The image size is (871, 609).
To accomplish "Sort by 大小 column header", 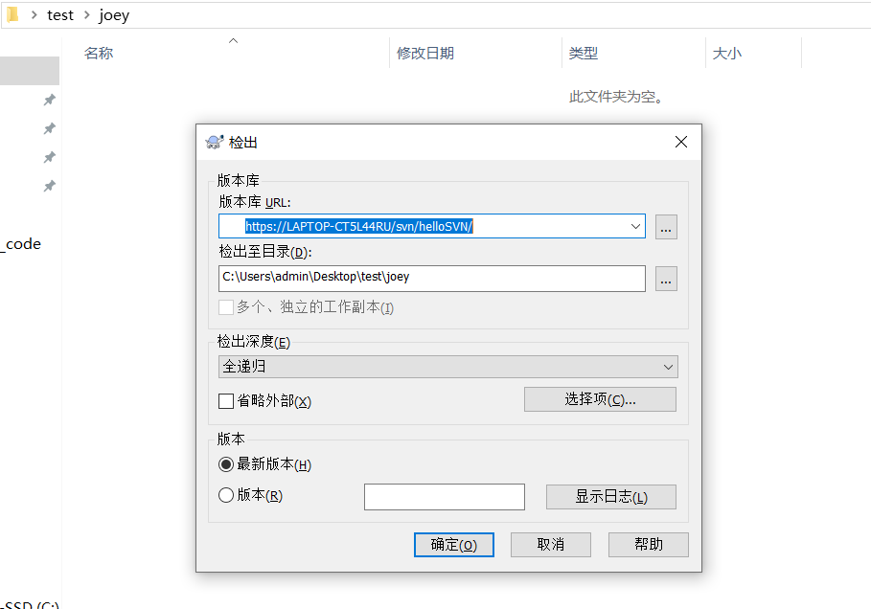I will (x=726, y=54).
